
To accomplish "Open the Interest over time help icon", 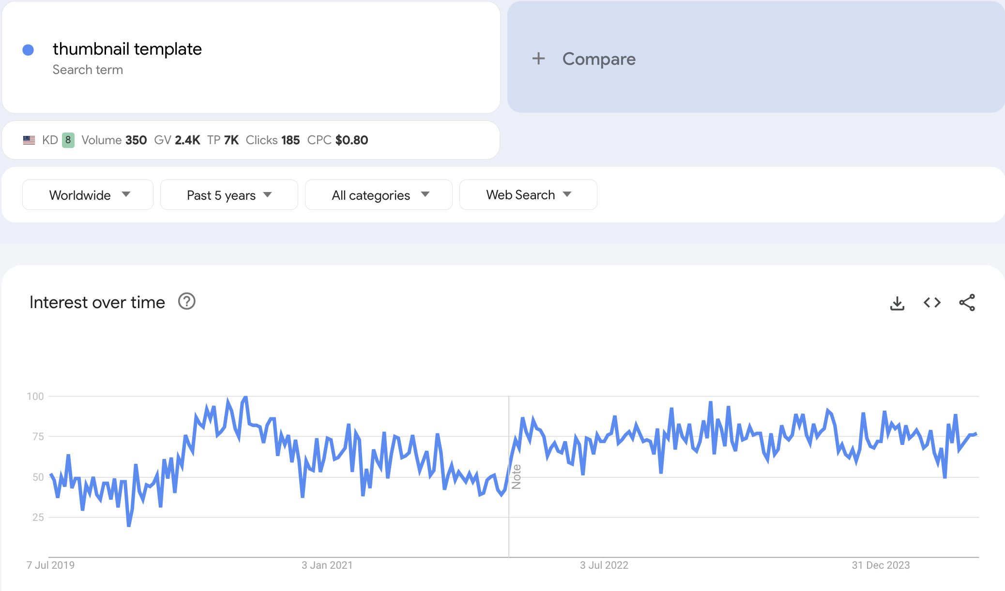I will click(186, 301).
